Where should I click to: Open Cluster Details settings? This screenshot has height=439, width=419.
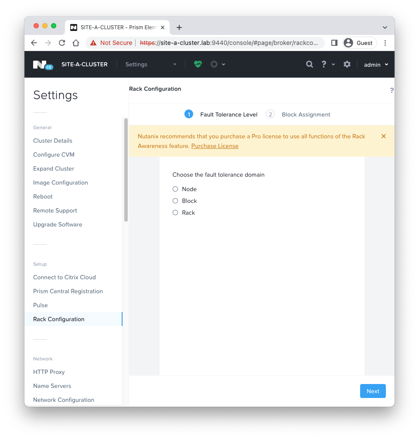point(53,141)
